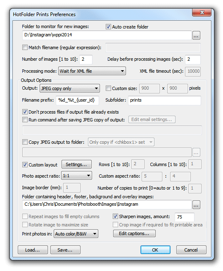Click the Save button
This screenshot has height=271, width=223.
[x=65, y=250]
